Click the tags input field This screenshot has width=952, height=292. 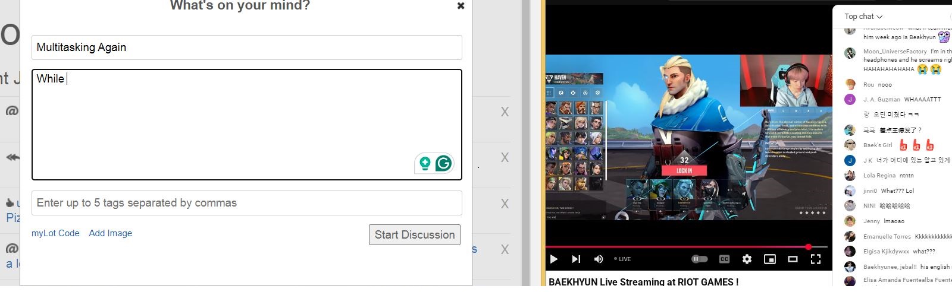247,203
